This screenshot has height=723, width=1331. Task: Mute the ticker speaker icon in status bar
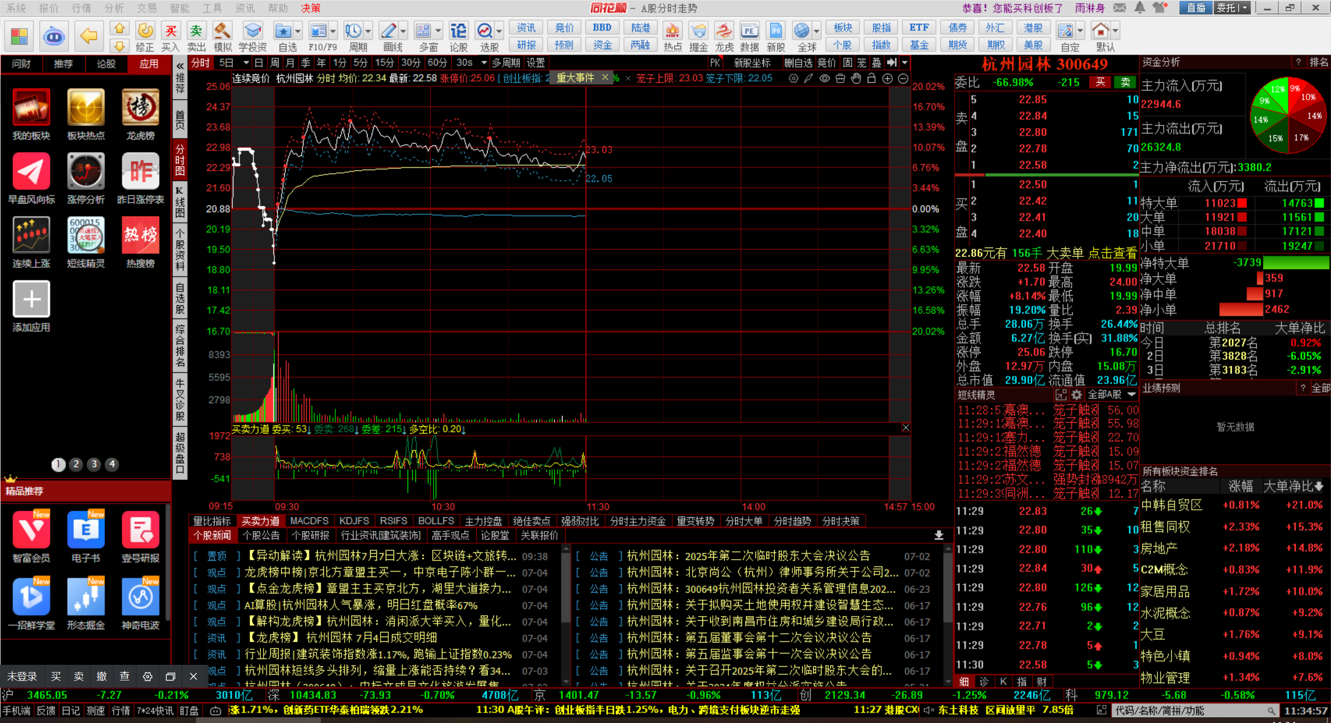(x=929, y=710)
